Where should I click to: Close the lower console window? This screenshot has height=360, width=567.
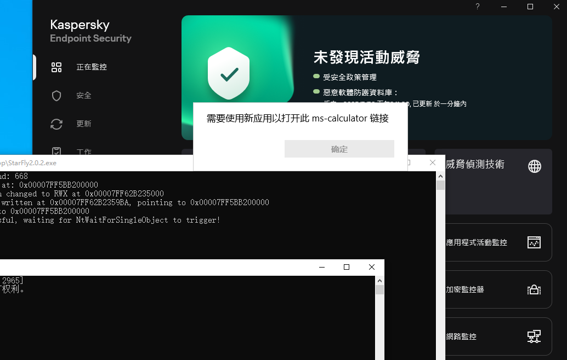[x=372, y=268]
